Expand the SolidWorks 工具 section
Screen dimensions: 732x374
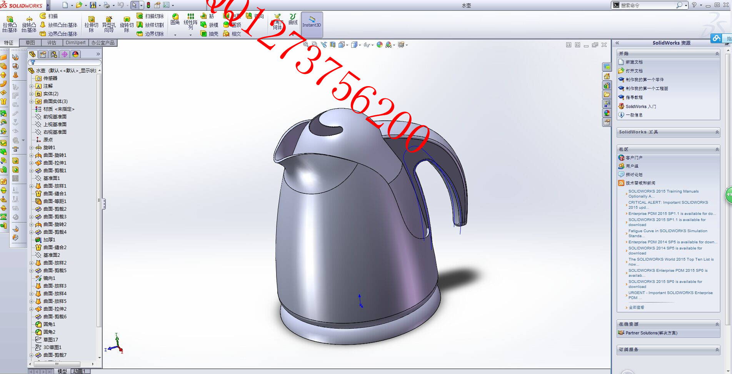(x=717, y=132)
